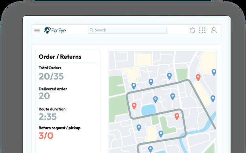This screenshot has height=153, width=246.
Task: Select the red pin left of the blue pond
Action: coord(134,106)
